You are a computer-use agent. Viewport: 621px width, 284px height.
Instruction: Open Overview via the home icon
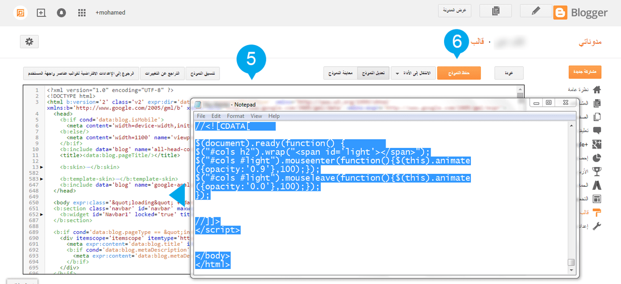point(597,89)
